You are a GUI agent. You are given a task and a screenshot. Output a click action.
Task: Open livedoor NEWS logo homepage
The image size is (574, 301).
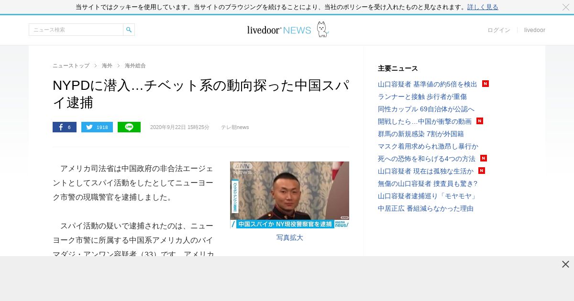(287, 30)
